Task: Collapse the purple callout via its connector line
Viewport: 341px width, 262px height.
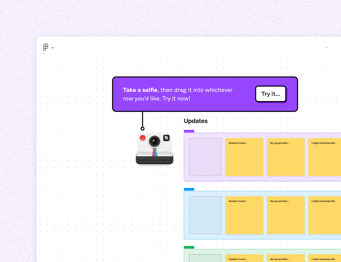Action: (142, 120)
